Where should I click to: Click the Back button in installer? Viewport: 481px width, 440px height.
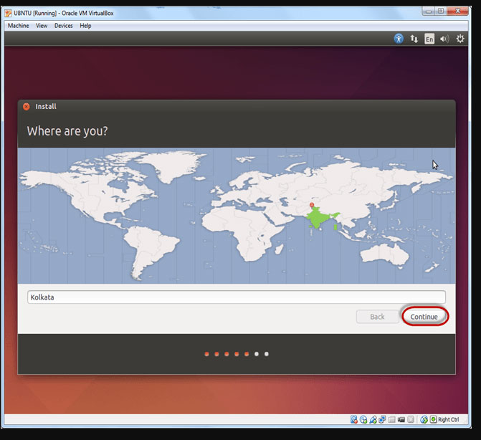click(377, 317)
